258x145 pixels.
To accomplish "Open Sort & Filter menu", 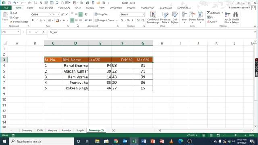I will coord(227,18).
